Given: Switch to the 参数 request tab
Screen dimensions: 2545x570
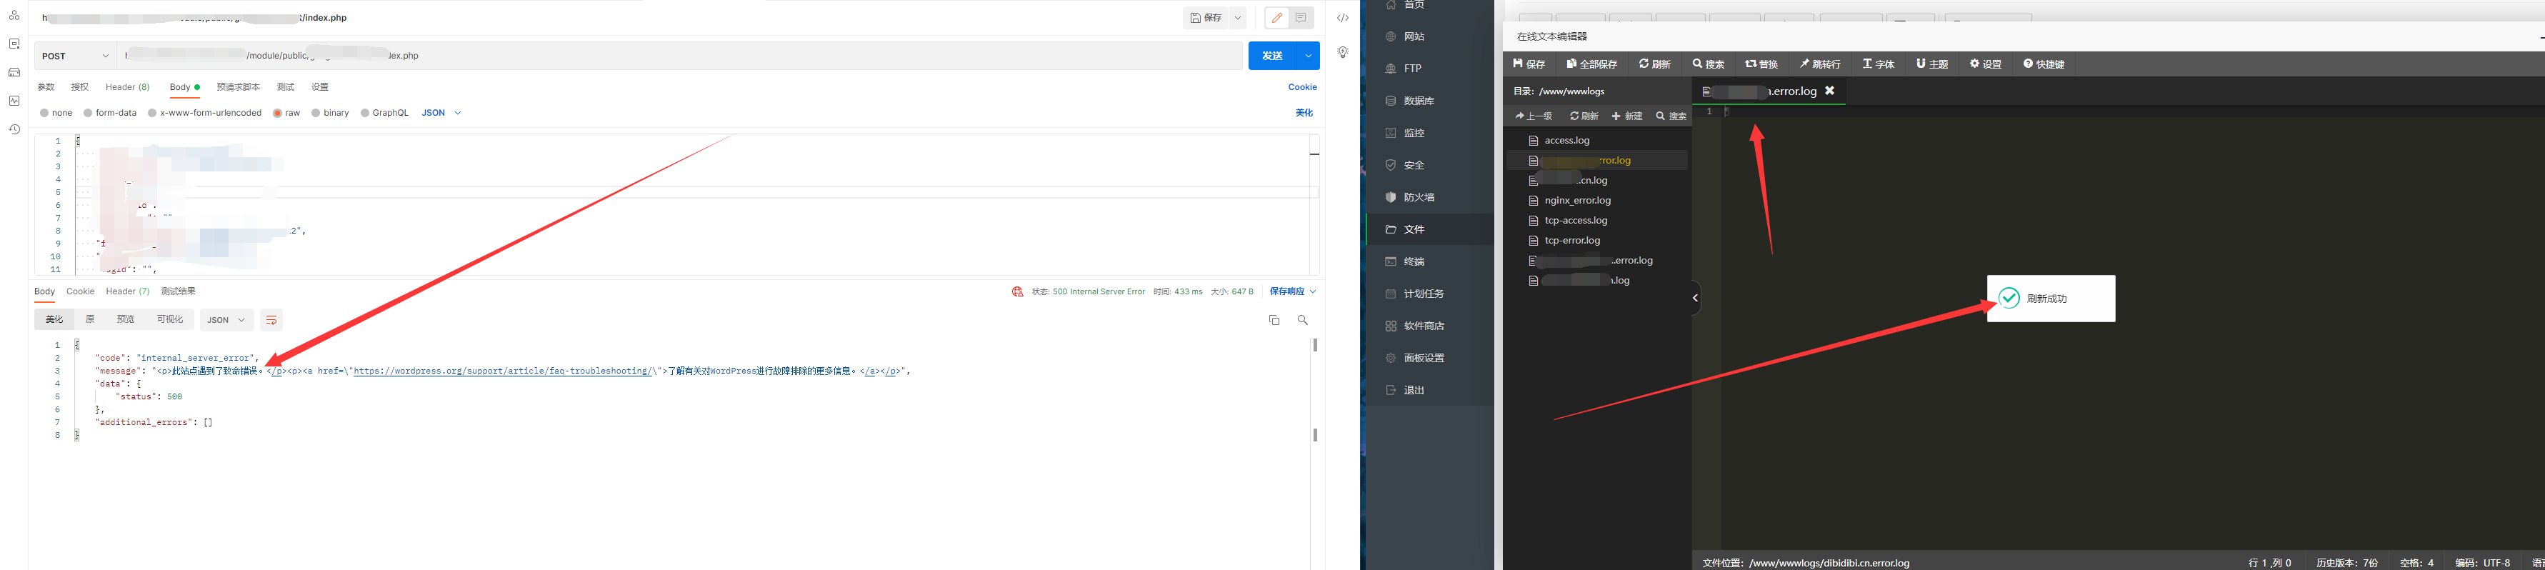Looking at the screenshot, I should [46, 87].
